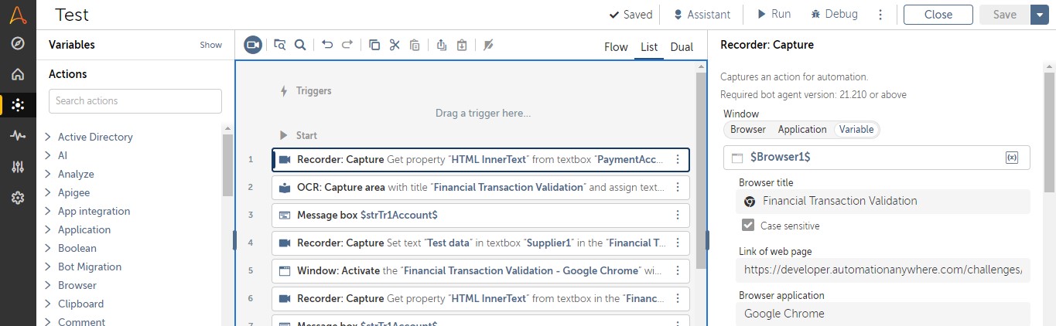Click the copy action icon in toolbar
Viewport: 1056px width, 326px height.
[x=374, y=45]
